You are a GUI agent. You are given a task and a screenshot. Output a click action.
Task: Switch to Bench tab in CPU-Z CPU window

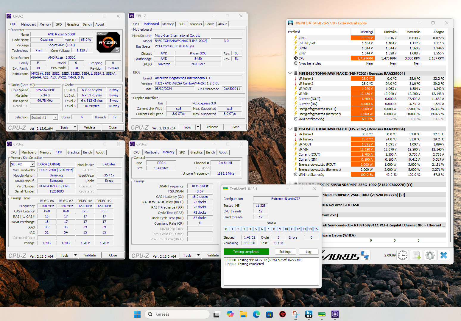point(87,24)
